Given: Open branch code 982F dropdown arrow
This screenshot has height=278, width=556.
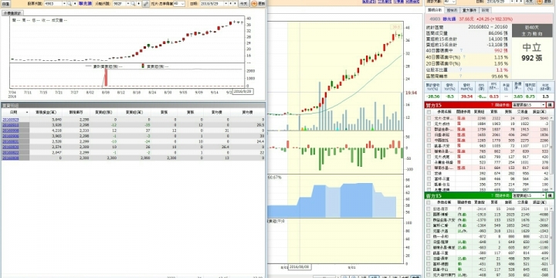Looking at the screenshot, I should [127, 4].
